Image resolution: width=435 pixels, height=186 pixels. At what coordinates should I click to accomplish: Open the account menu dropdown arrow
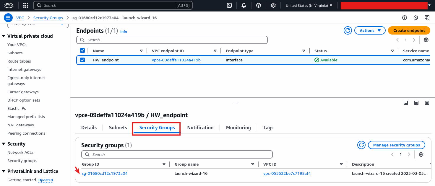[429, 5]
